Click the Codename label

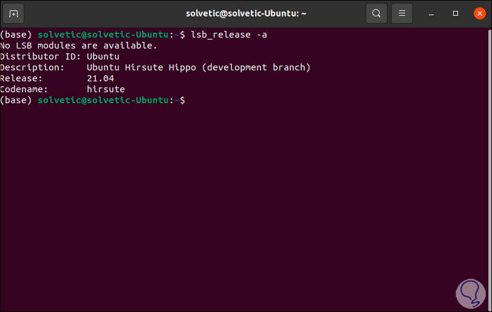24,89
